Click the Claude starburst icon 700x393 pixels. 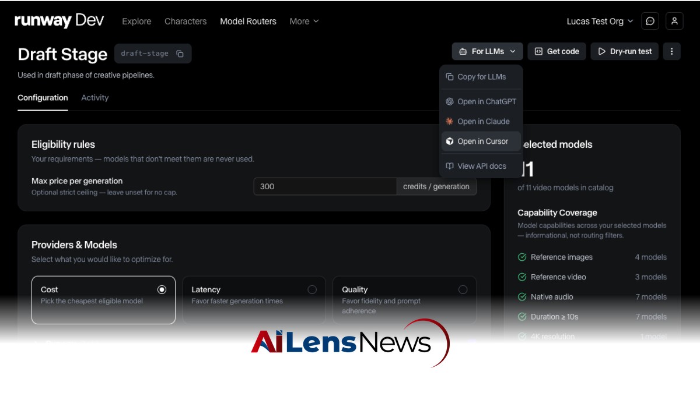pos(450,121)
